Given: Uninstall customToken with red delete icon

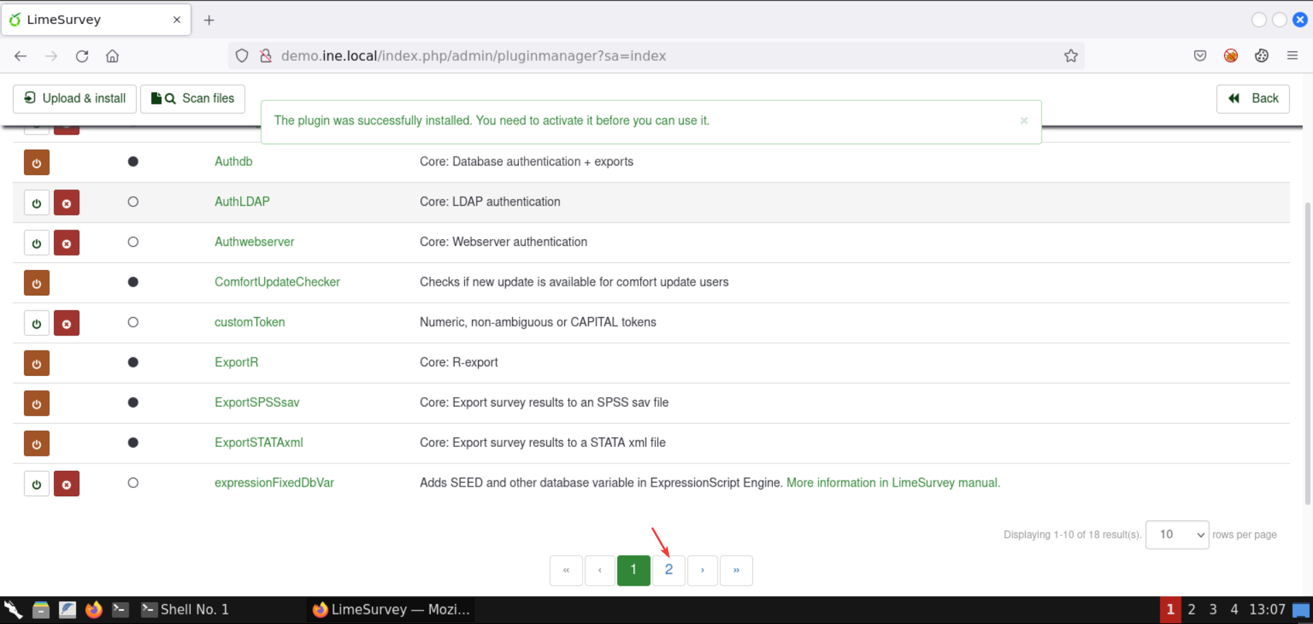Looking at the screenshot, I should pos(66,323).
